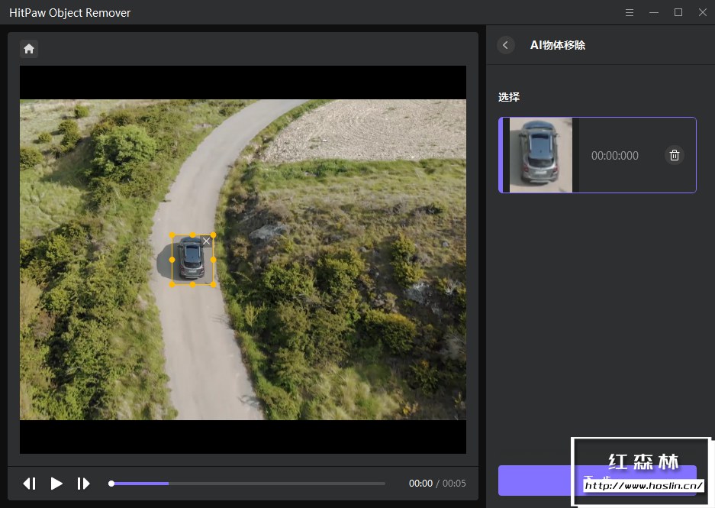The width and height of the screenshot is (715, 508).
Task: Open the hamburger menu in the title bar
Action: click(x=630, y=12)
